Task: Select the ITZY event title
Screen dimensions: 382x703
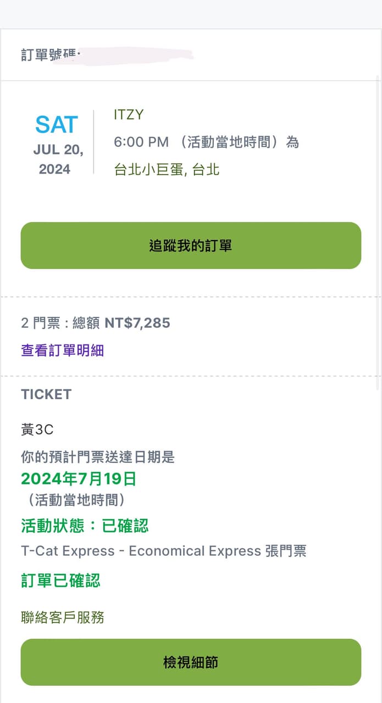Action: pos(129,115)
